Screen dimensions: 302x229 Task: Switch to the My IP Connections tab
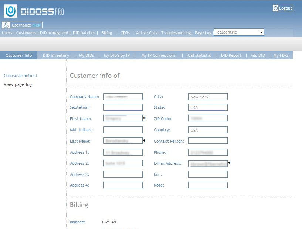tap(158, 55)
